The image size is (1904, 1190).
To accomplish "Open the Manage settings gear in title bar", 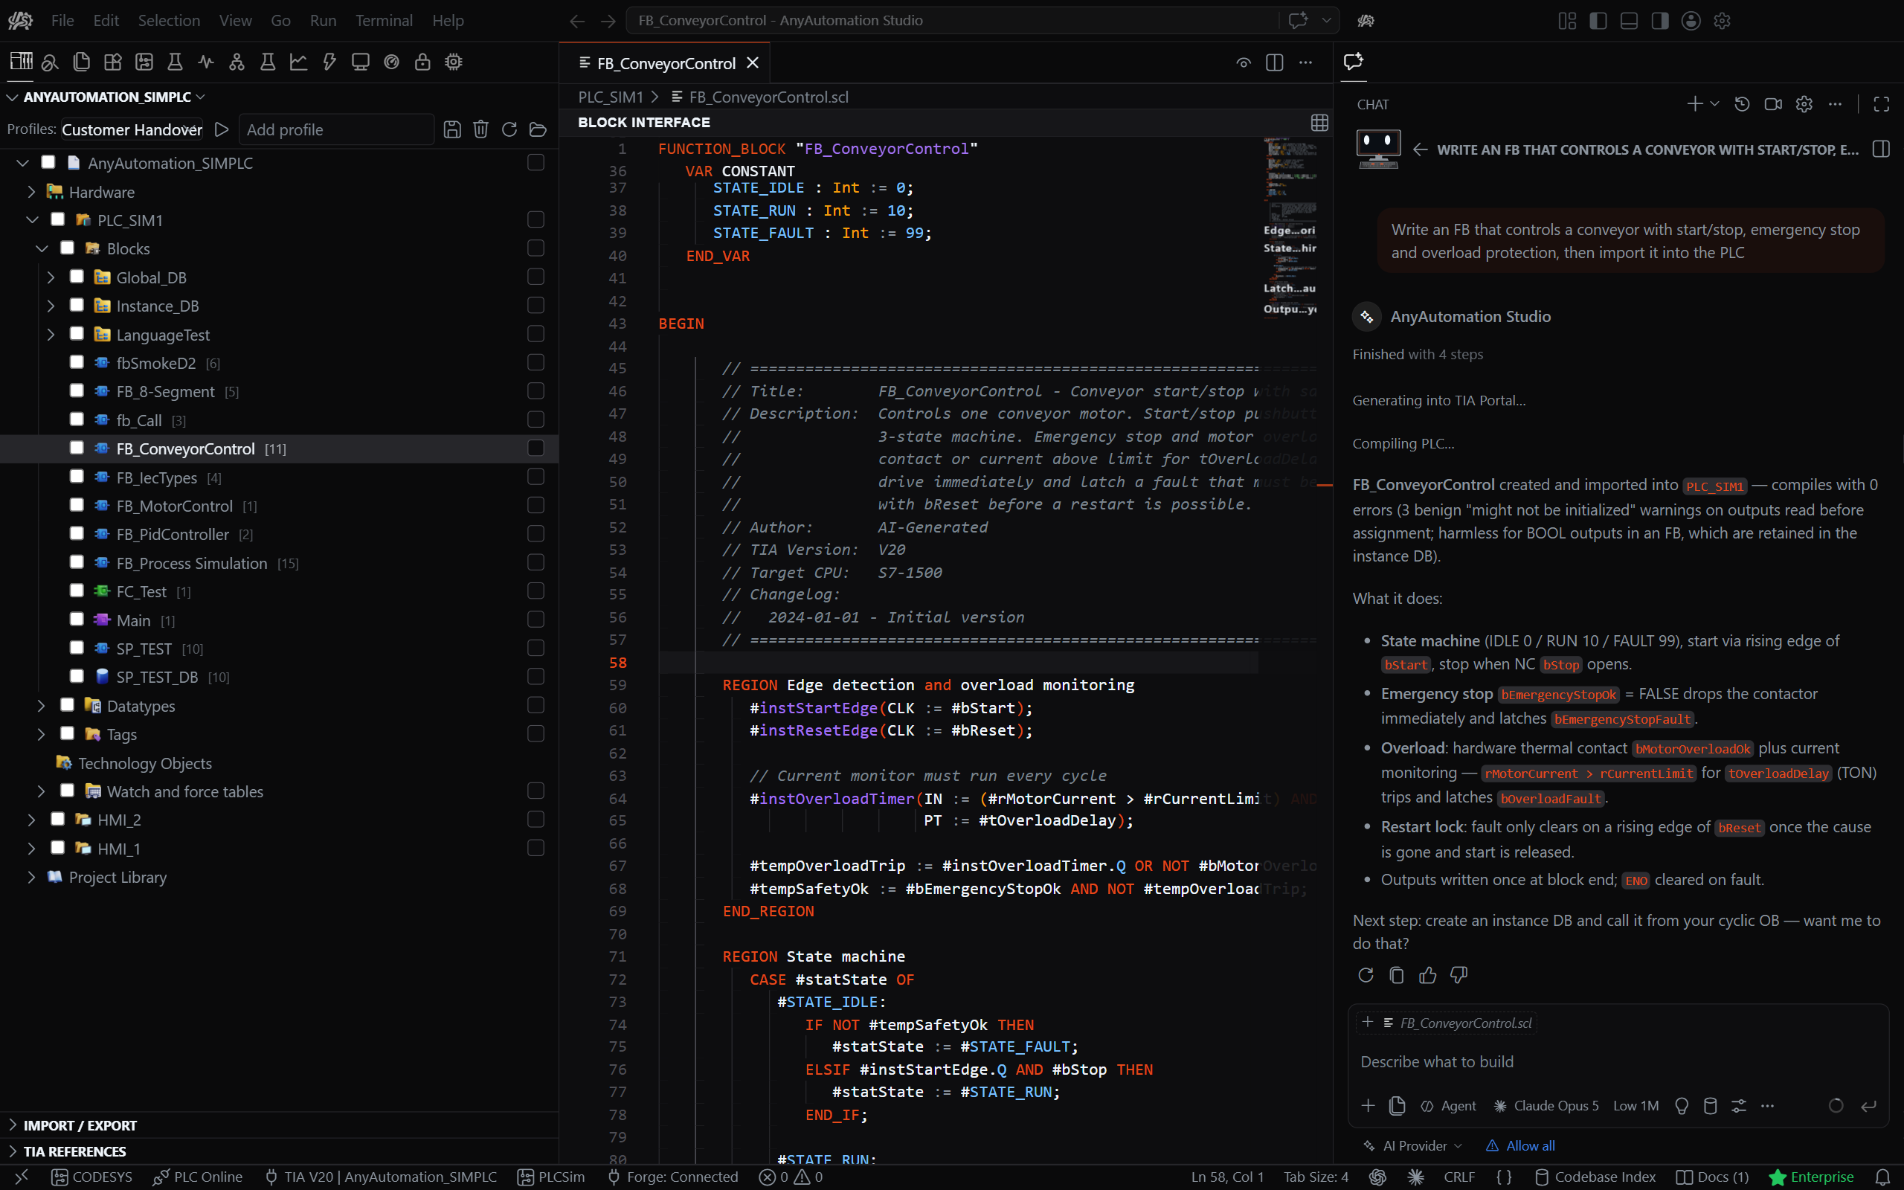I will tap(1723, 21).
